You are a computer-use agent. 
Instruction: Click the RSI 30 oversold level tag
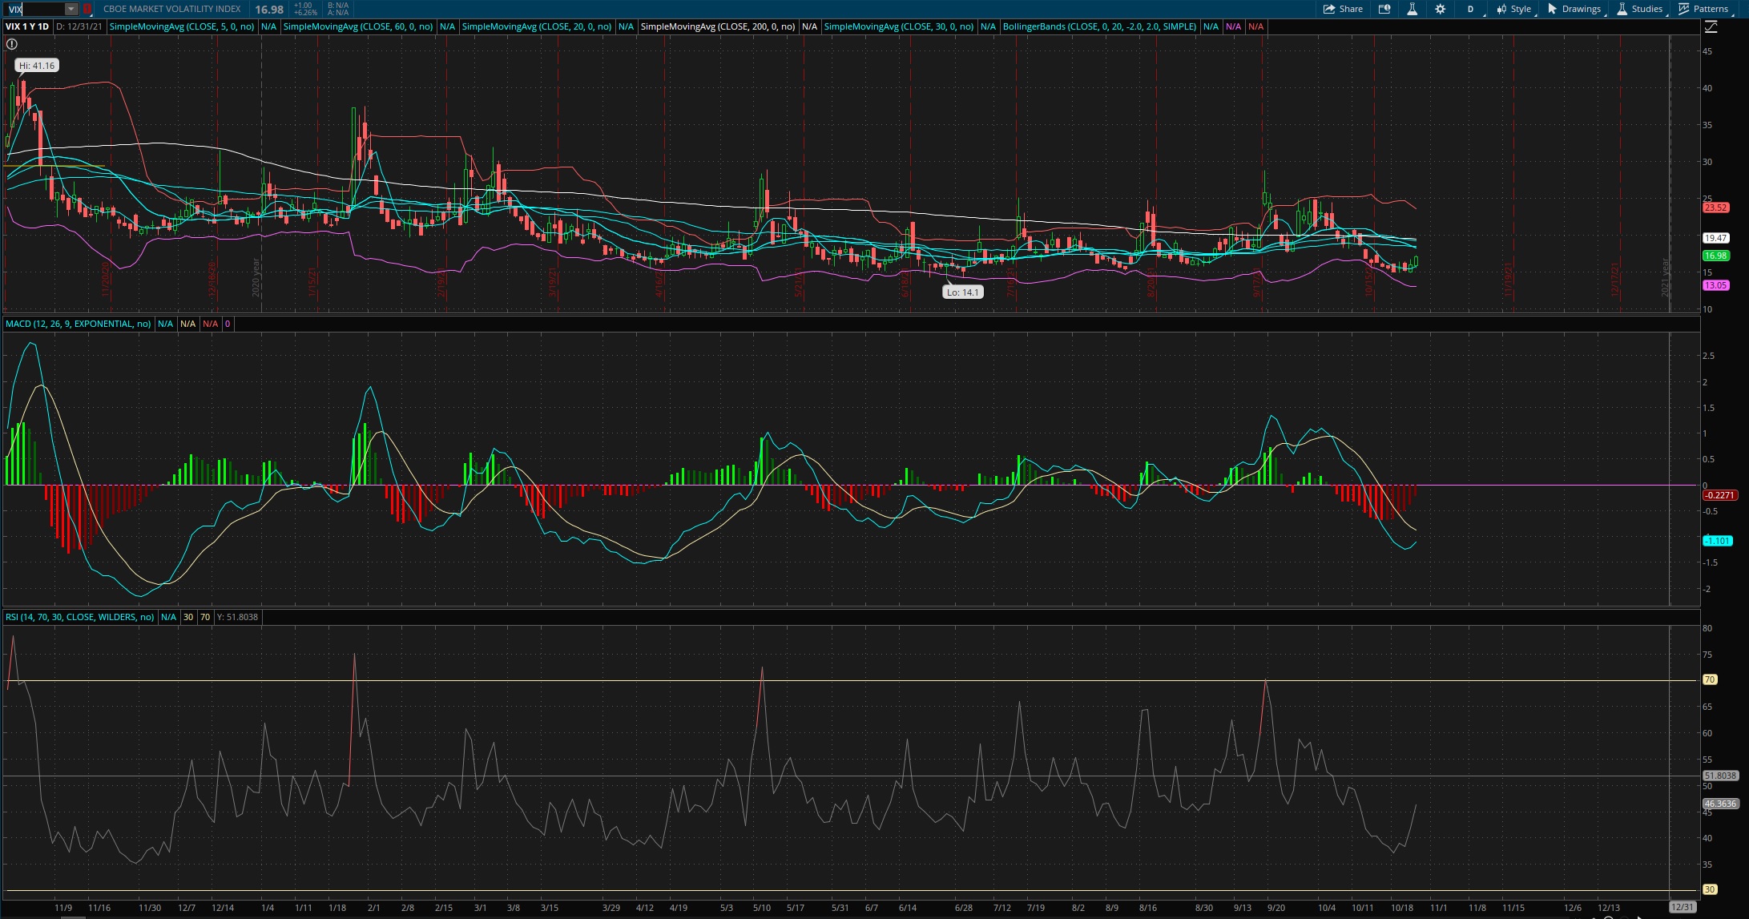1710,889
